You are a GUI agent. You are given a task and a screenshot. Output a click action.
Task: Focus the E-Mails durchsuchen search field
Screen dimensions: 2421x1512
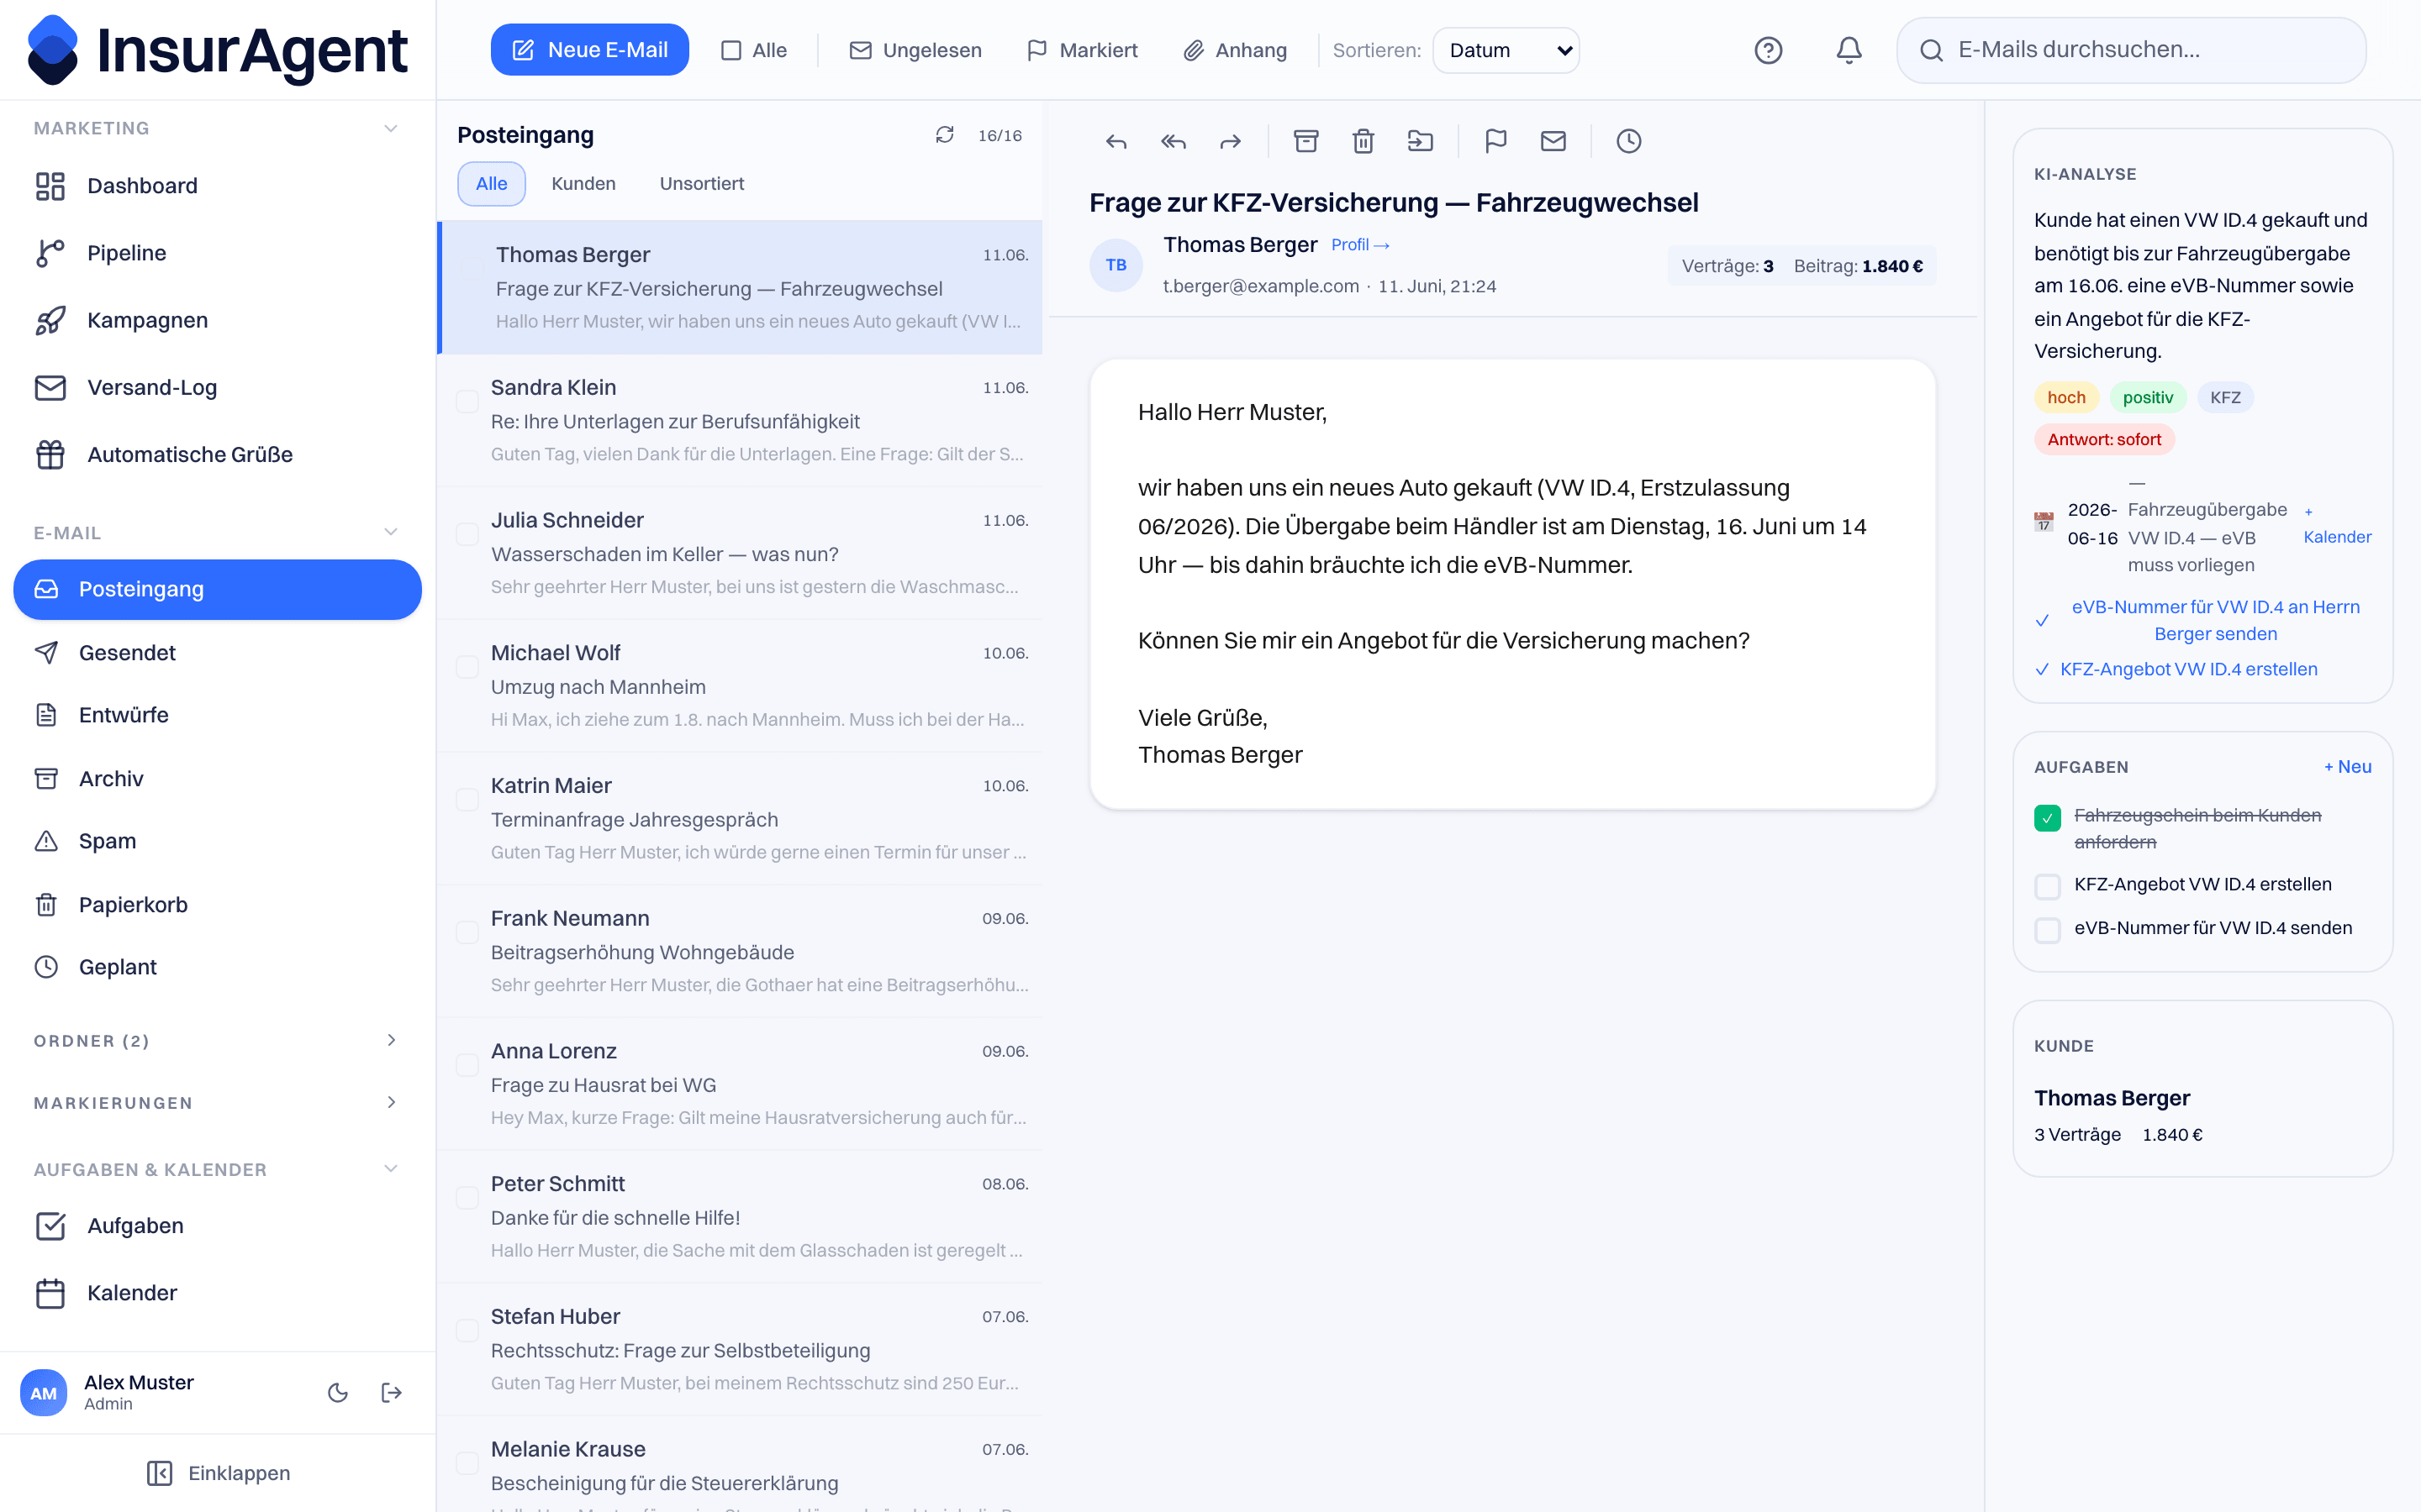point(2131,50)
